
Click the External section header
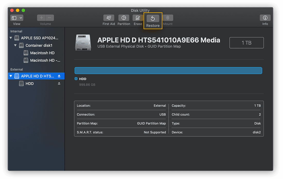point(17,69)
